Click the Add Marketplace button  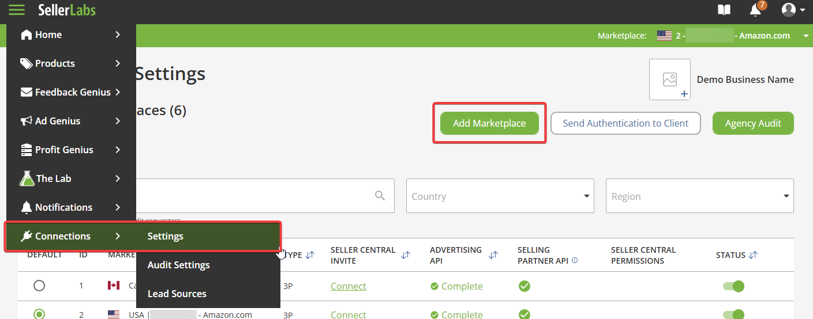489,123
